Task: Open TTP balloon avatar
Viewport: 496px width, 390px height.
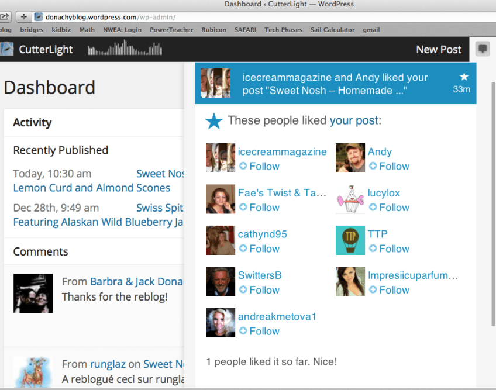Action: point(350,240)
